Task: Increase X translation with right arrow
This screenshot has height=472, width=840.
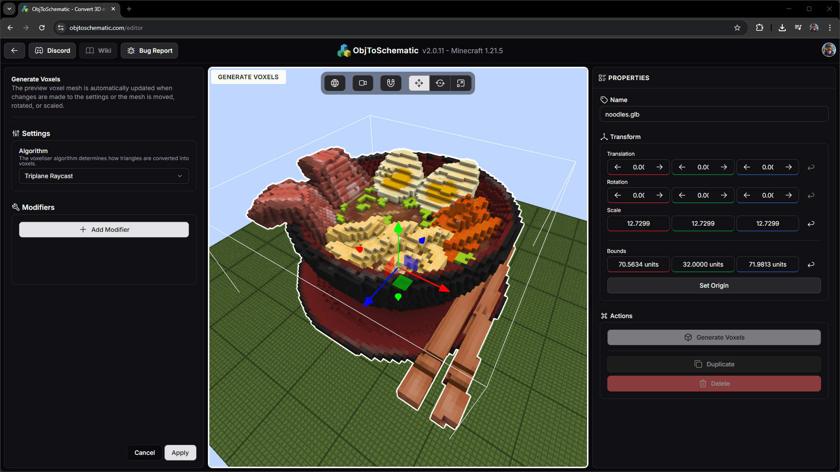Action: pos(659,167)
